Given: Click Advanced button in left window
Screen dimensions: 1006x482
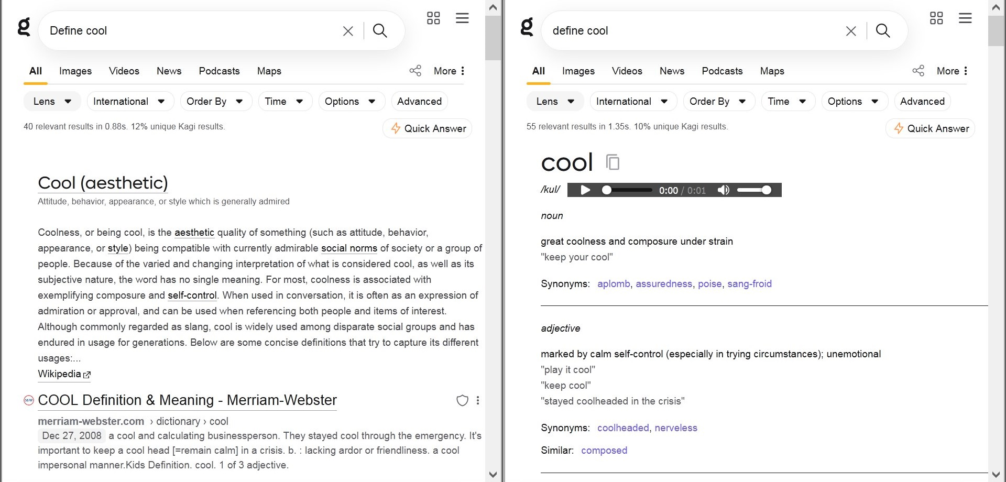Looking at the screenshot, I should point(419,101).
